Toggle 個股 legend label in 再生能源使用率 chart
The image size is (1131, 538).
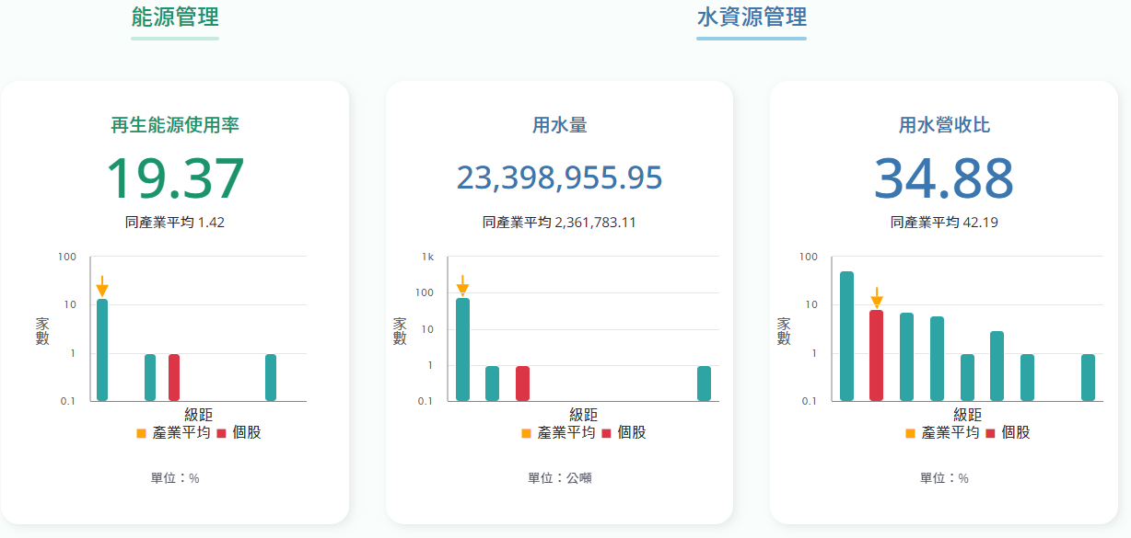coord(247,432)
